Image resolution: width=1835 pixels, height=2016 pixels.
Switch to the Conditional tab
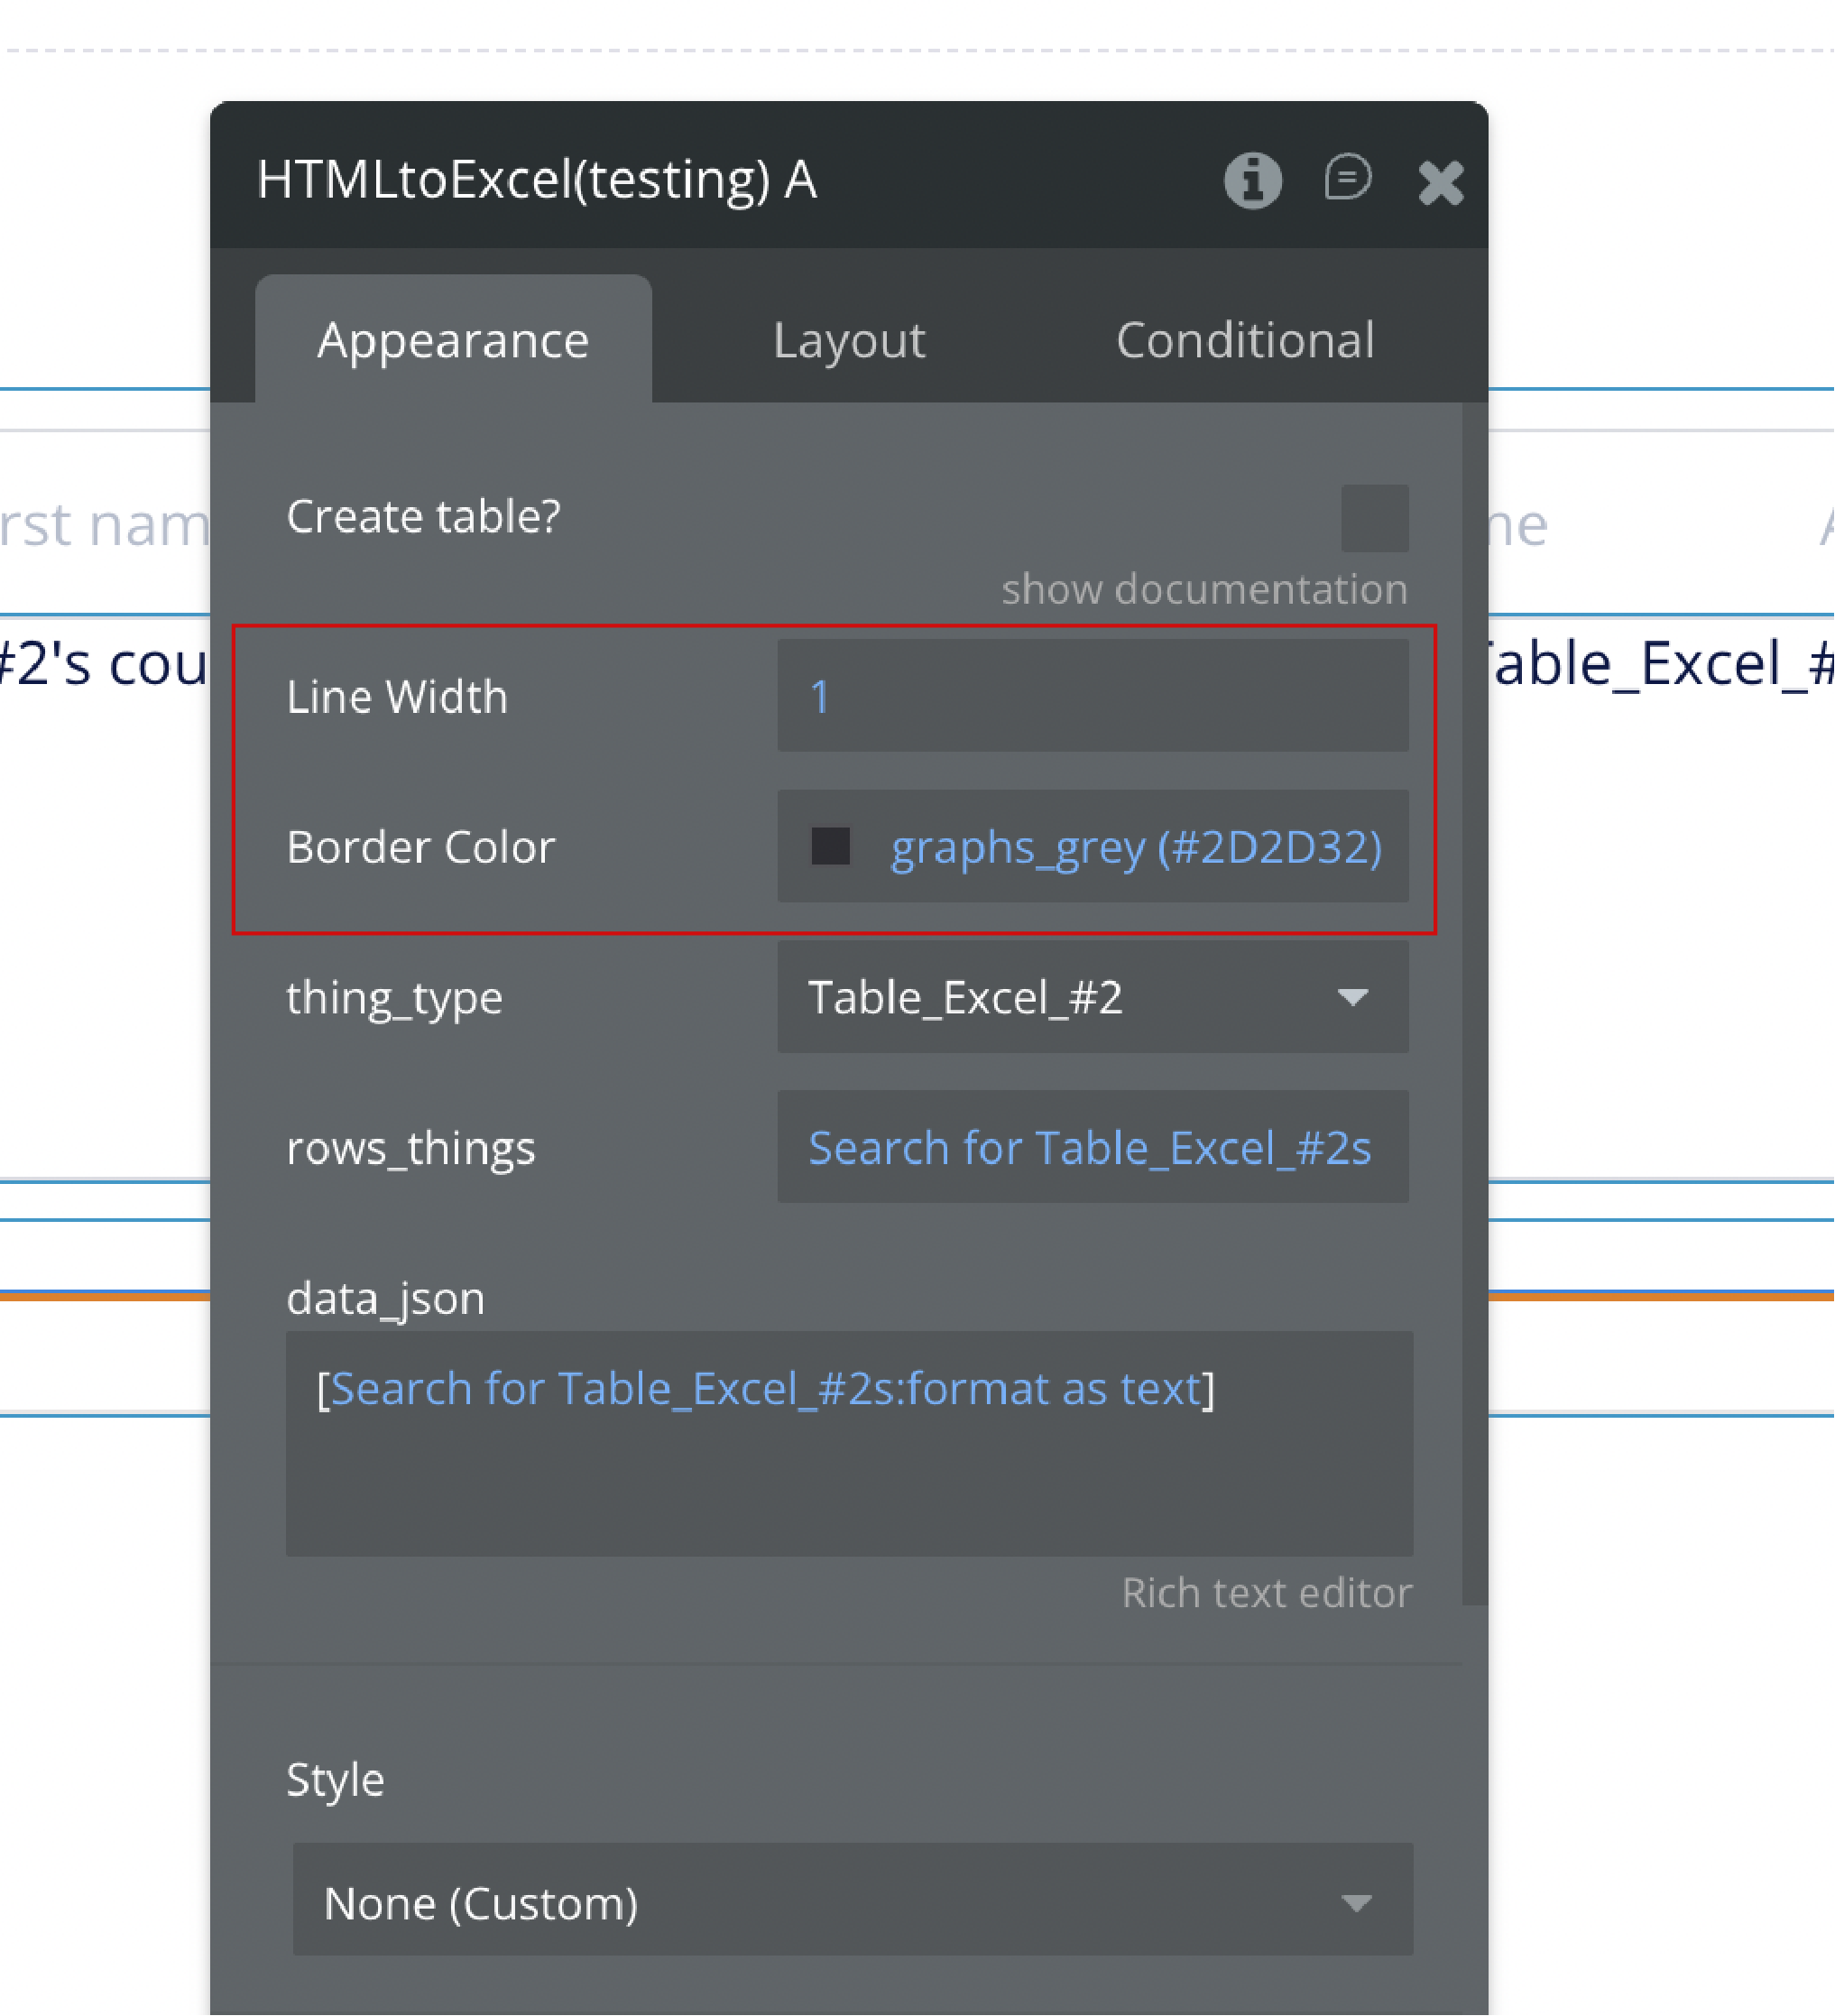1244,340
